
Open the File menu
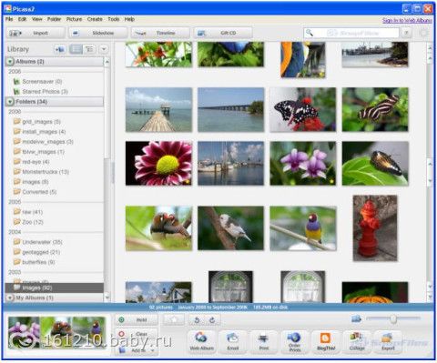click(x=9, y=19)
